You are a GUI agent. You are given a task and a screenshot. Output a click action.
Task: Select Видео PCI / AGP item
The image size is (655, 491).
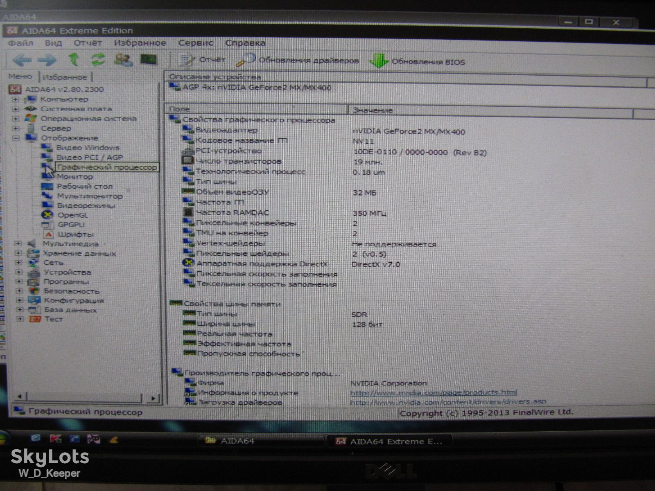click(90, 157)
